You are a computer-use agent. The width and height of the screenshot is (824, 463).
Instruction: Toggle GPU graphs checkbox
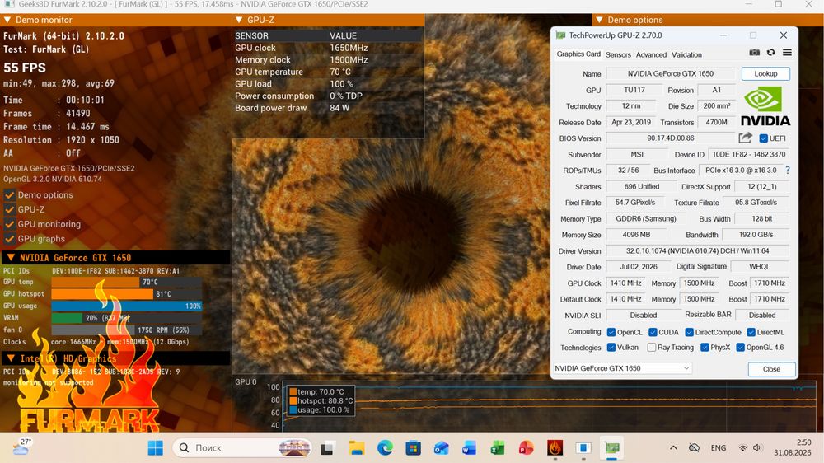pos(9,239)
